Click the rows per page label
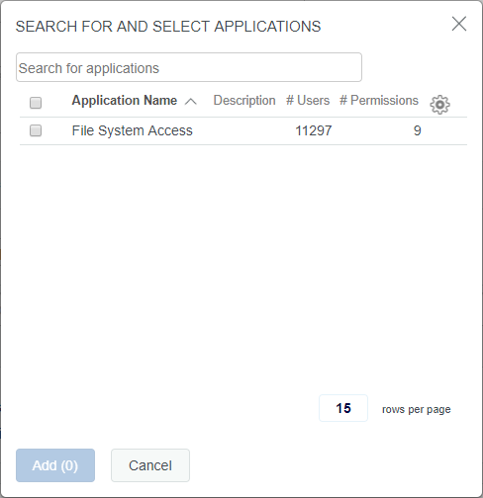The height and width of the screenshot is (498, 483). [x=417, y=409]
